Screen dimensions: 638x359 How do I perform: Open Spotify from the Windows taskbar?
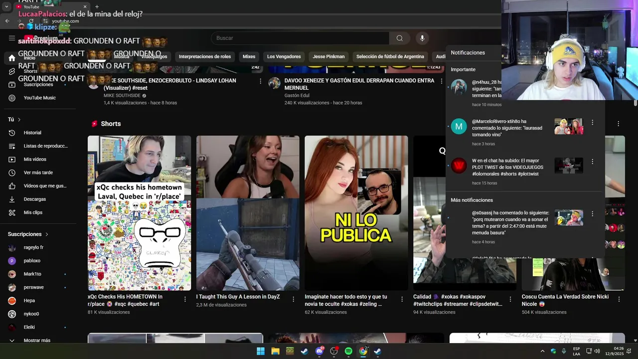coord(348,351)
